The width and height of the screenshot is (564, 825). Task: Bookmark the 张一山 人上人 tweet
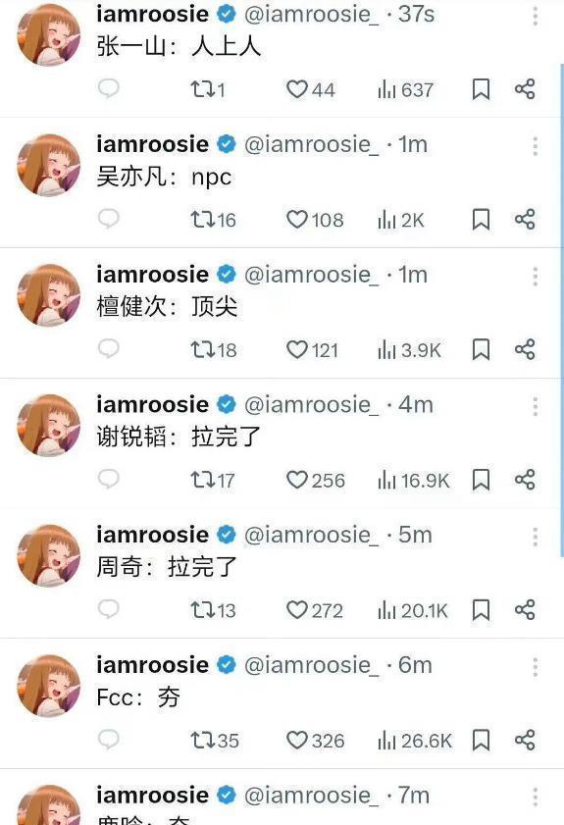tap(481, 89)
